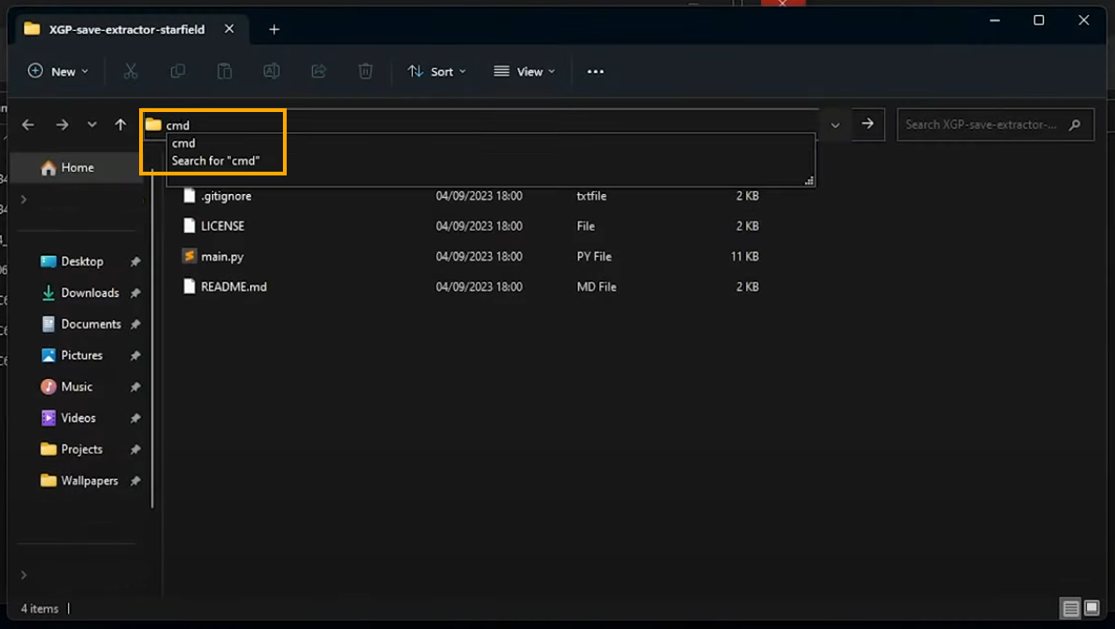
Task: Expand the collapsed tree node below Home
Action: (x=24, y=200)
